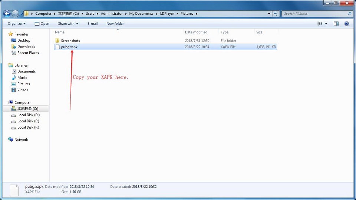The width and height of the screenshot is (356, 200).
Task: Click LDPlayer in address breadcrumb
Action: 167,14
